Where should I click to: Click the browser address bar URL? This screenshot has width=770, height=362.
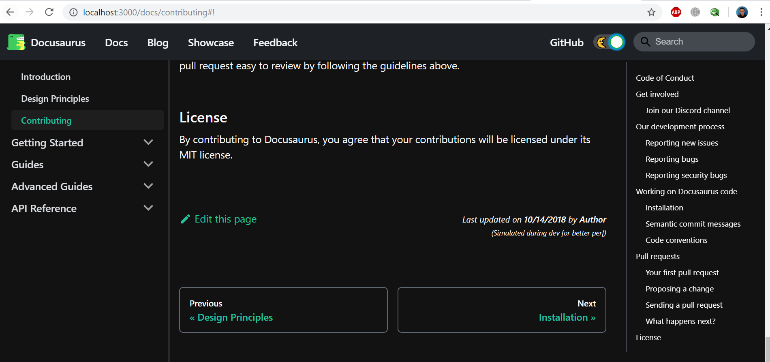tap(149, 13)
